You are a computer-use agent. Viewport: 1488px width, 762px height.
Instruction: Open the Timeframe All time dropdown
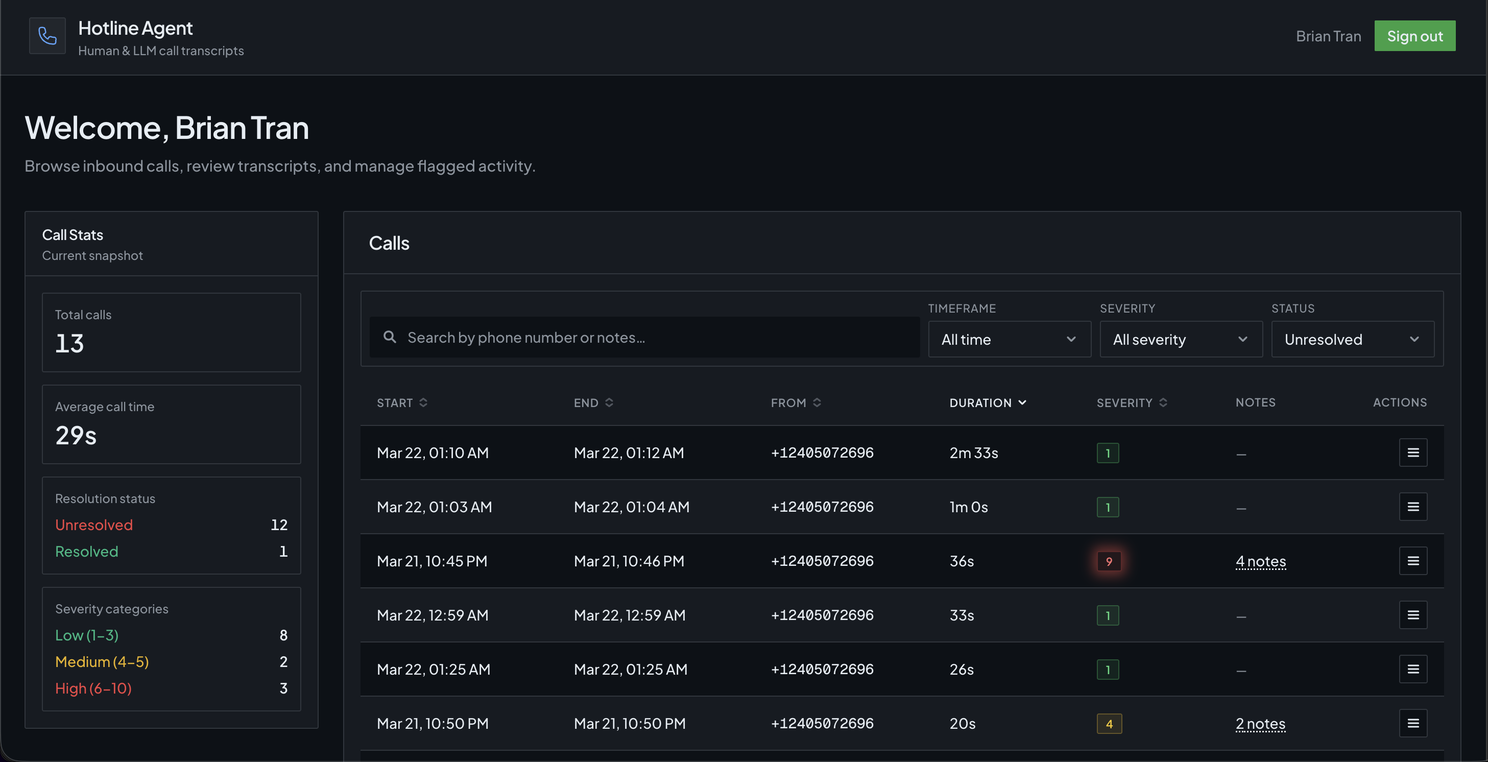(x=1009, y=340)
